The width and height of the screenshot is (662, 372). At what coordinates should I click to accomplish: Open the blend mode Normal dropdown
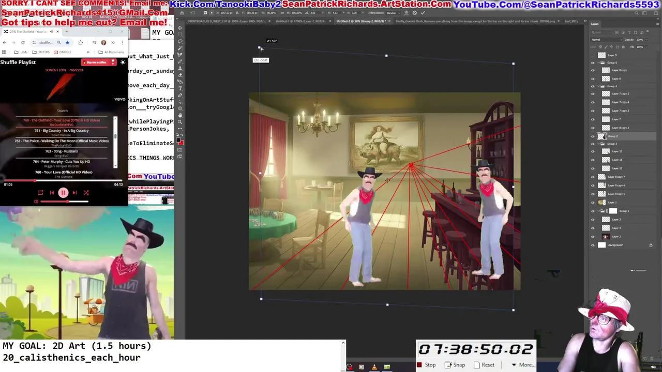coord(606,40)
